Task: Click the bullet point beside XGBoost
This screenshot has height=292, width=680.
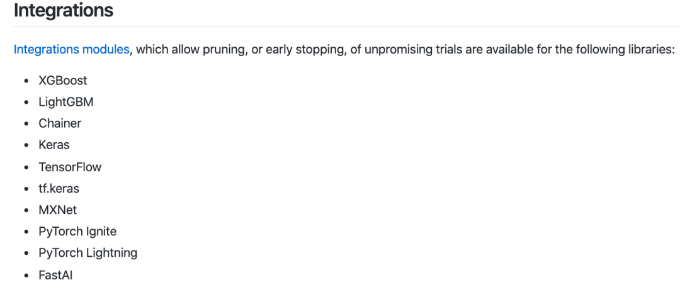Action: click(x=26, y=81)
